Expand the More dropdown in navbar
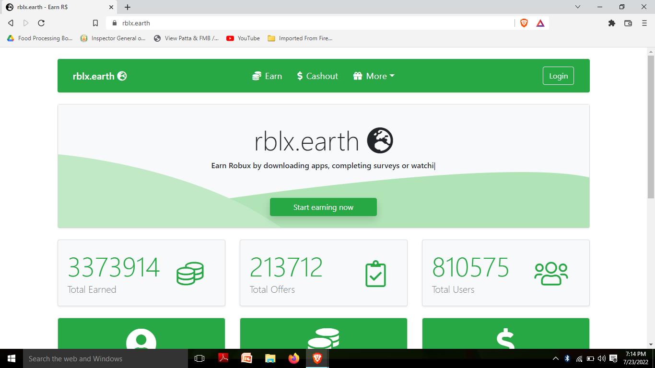The width and height of the screenshot is (655, 368). (x=374, y=76)
